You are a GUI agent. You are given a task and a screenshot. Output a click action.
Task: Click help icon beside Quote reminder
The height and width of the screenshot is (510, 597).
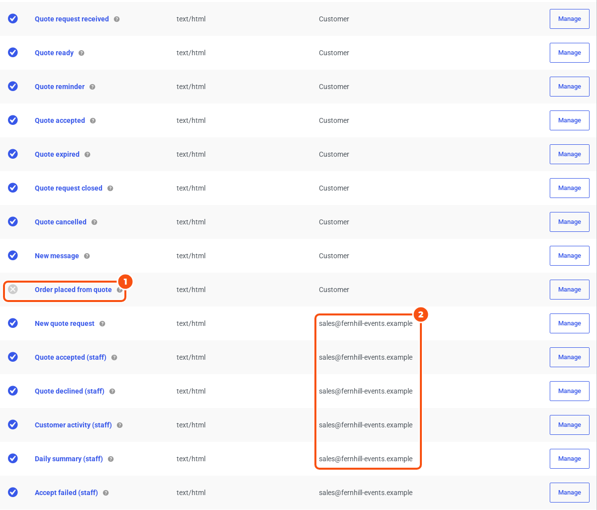coord(93,87)
